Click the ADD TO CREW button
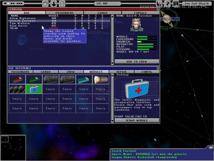 click(137, 61)
